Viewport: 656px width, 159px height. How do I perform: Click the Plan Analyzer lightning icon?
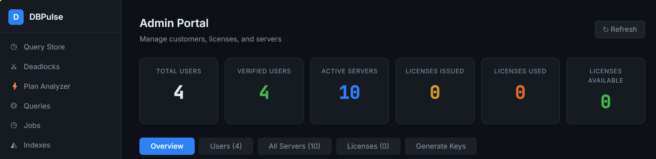(15, 86)
